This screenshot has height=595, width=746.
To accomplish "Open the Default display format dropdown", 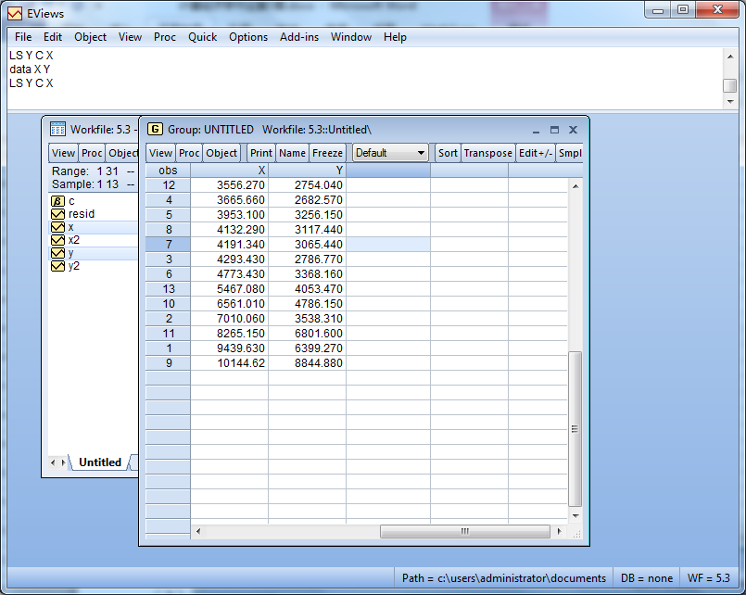I will coord(390,153).
